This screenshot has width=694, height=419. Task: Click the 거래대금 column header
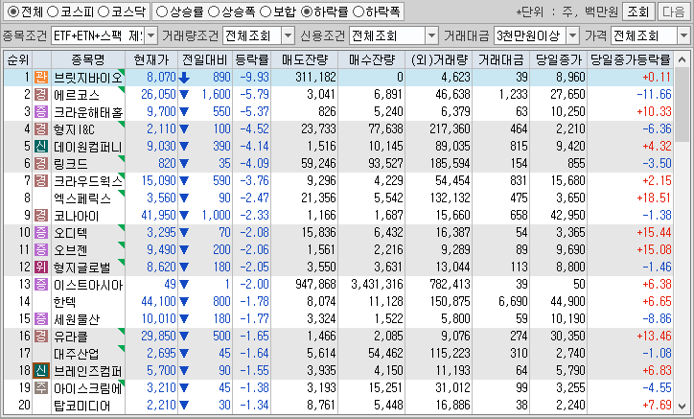501,59
